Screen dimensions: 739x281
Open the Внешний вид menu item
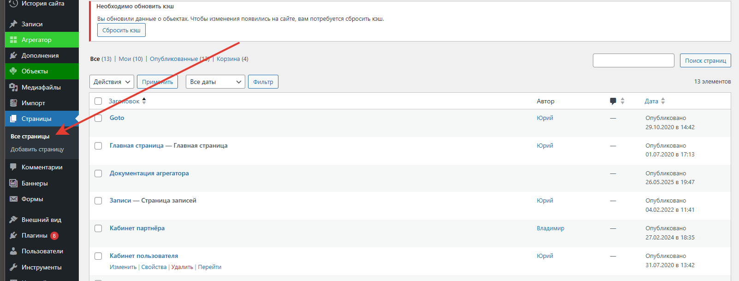(x=41, y=220)
